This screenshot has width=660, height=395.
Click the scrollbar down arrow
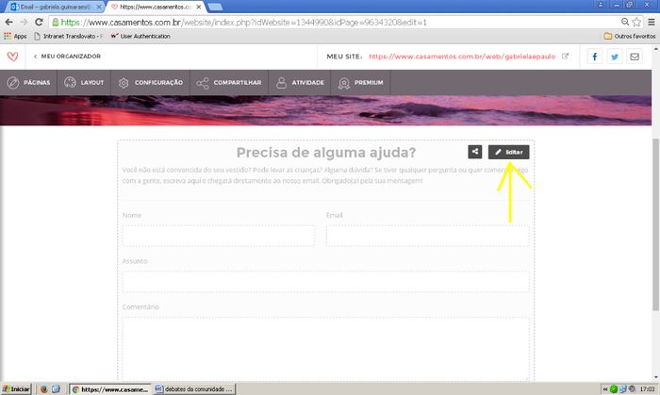coord(655,377)
